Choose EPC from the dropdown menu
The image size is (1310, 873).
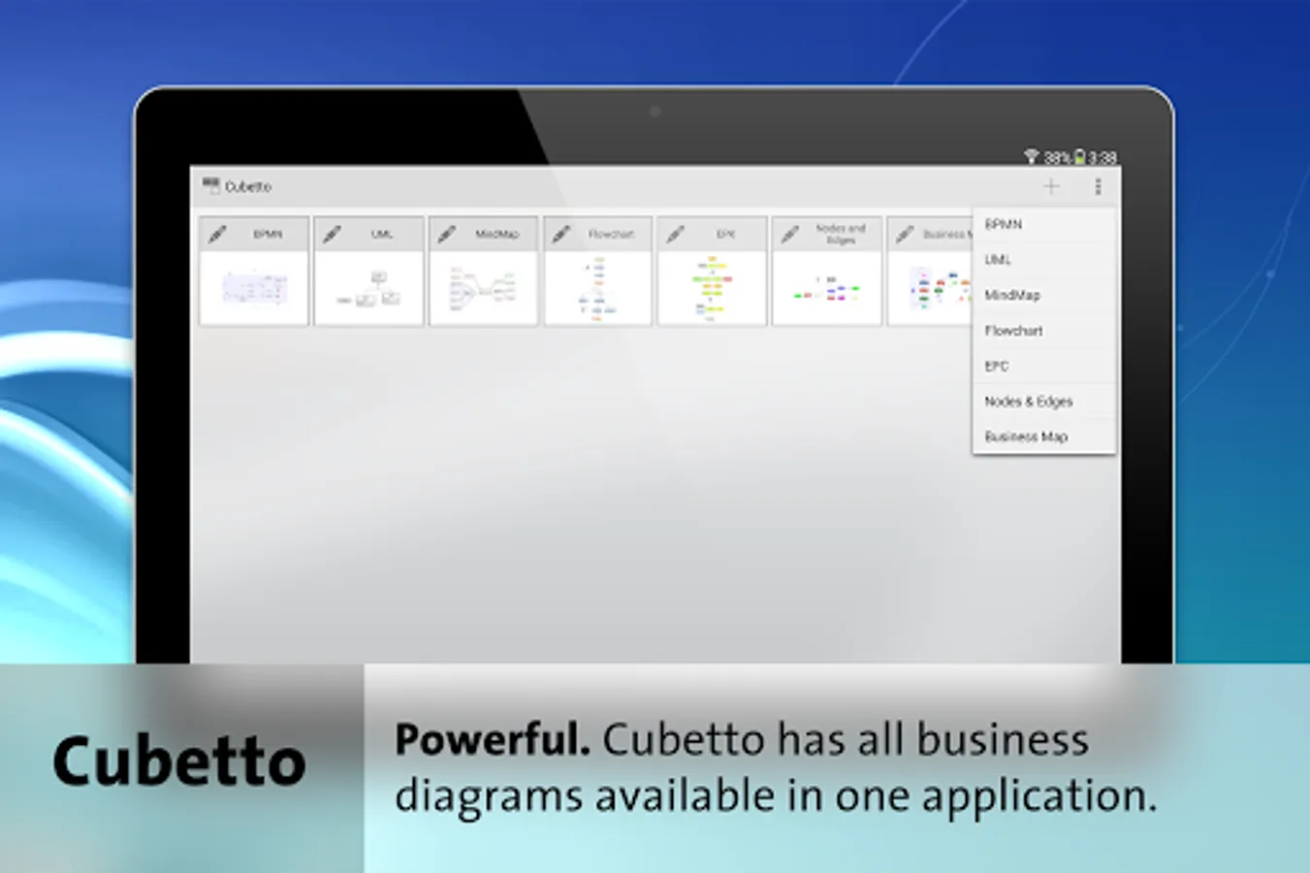[1044, 366]
